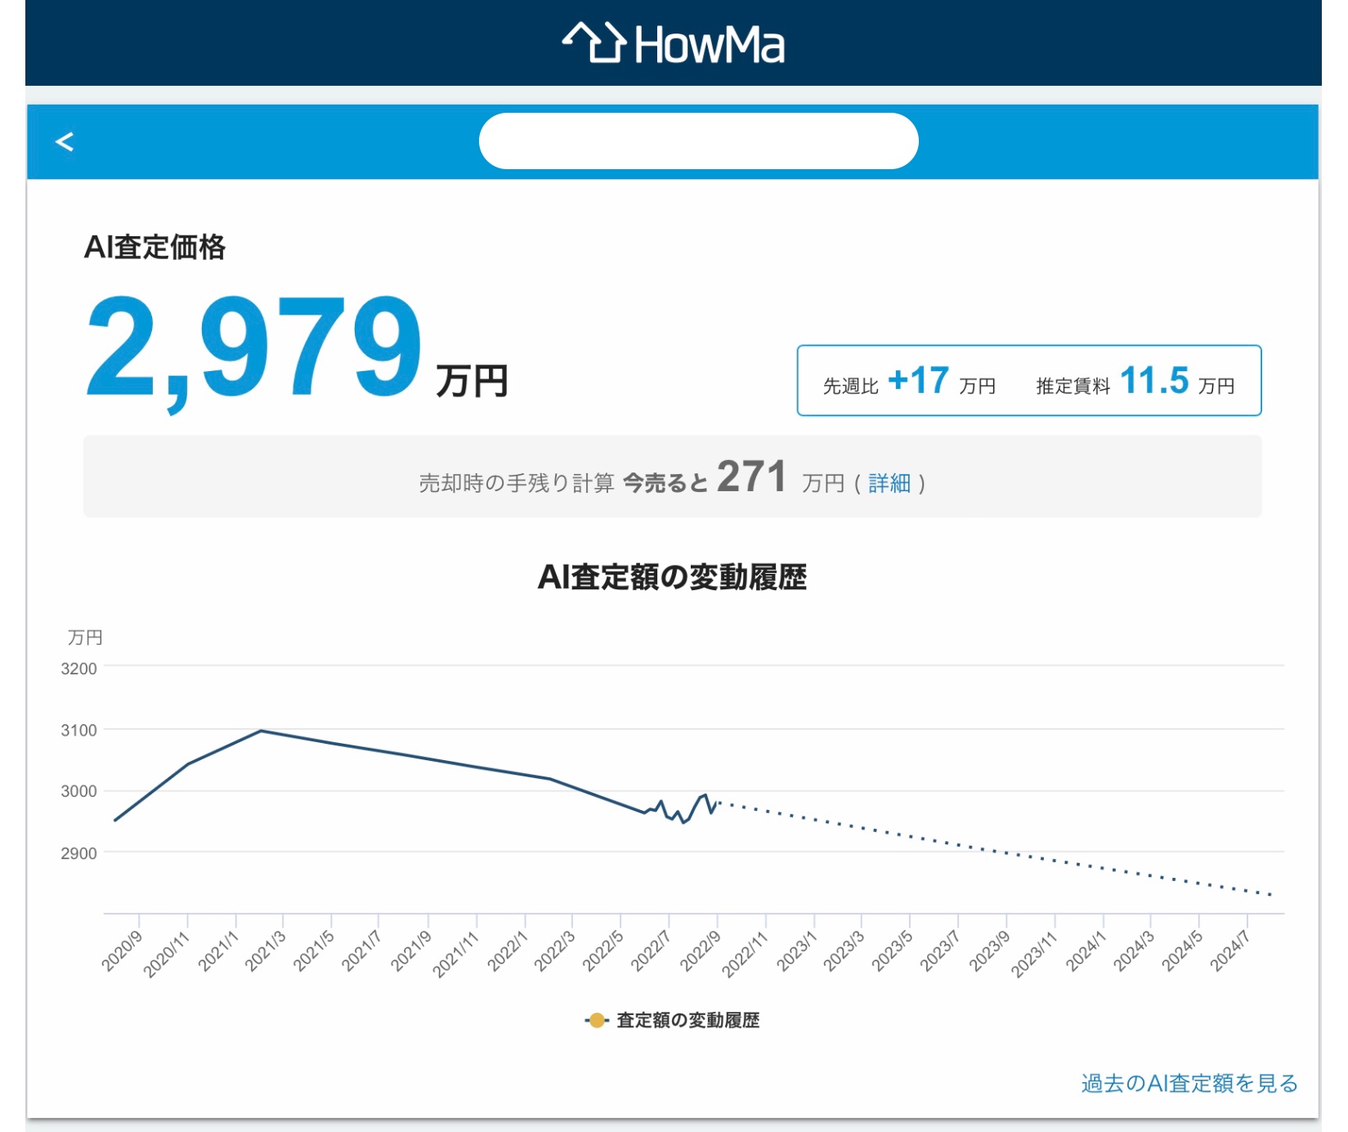Click the 2900 y-axis label
The height and width of the screenshot is (1132, 1348).
coord(78,853)
